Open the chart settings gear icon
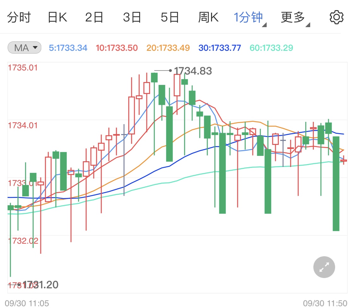 (336, 17)
